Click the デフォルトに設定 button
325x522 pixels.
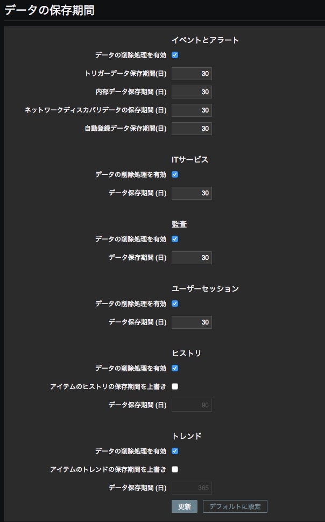pos(235,506)
